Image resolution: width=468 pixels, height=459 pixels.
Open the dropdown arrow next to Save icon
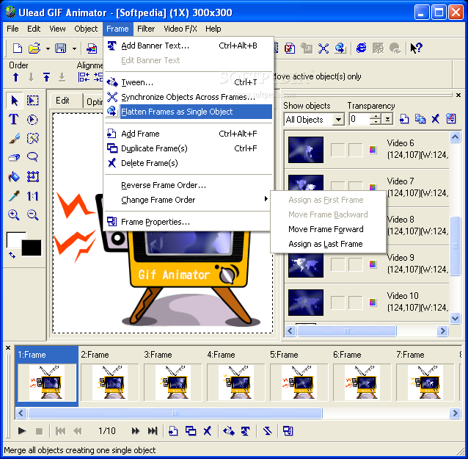click(x=74, y=48)
